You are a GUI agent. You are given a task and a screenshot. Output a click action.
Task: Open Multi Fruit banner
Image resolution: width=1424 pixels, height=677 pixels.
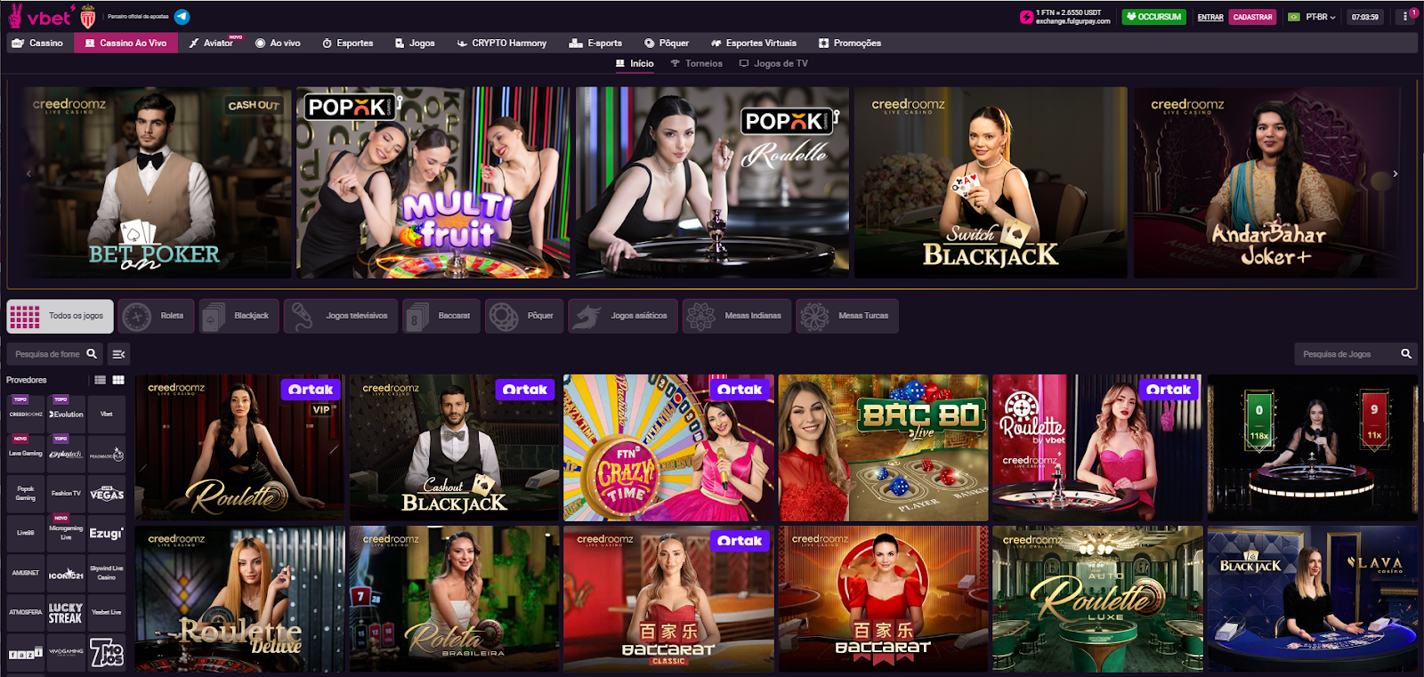point(433,182)
